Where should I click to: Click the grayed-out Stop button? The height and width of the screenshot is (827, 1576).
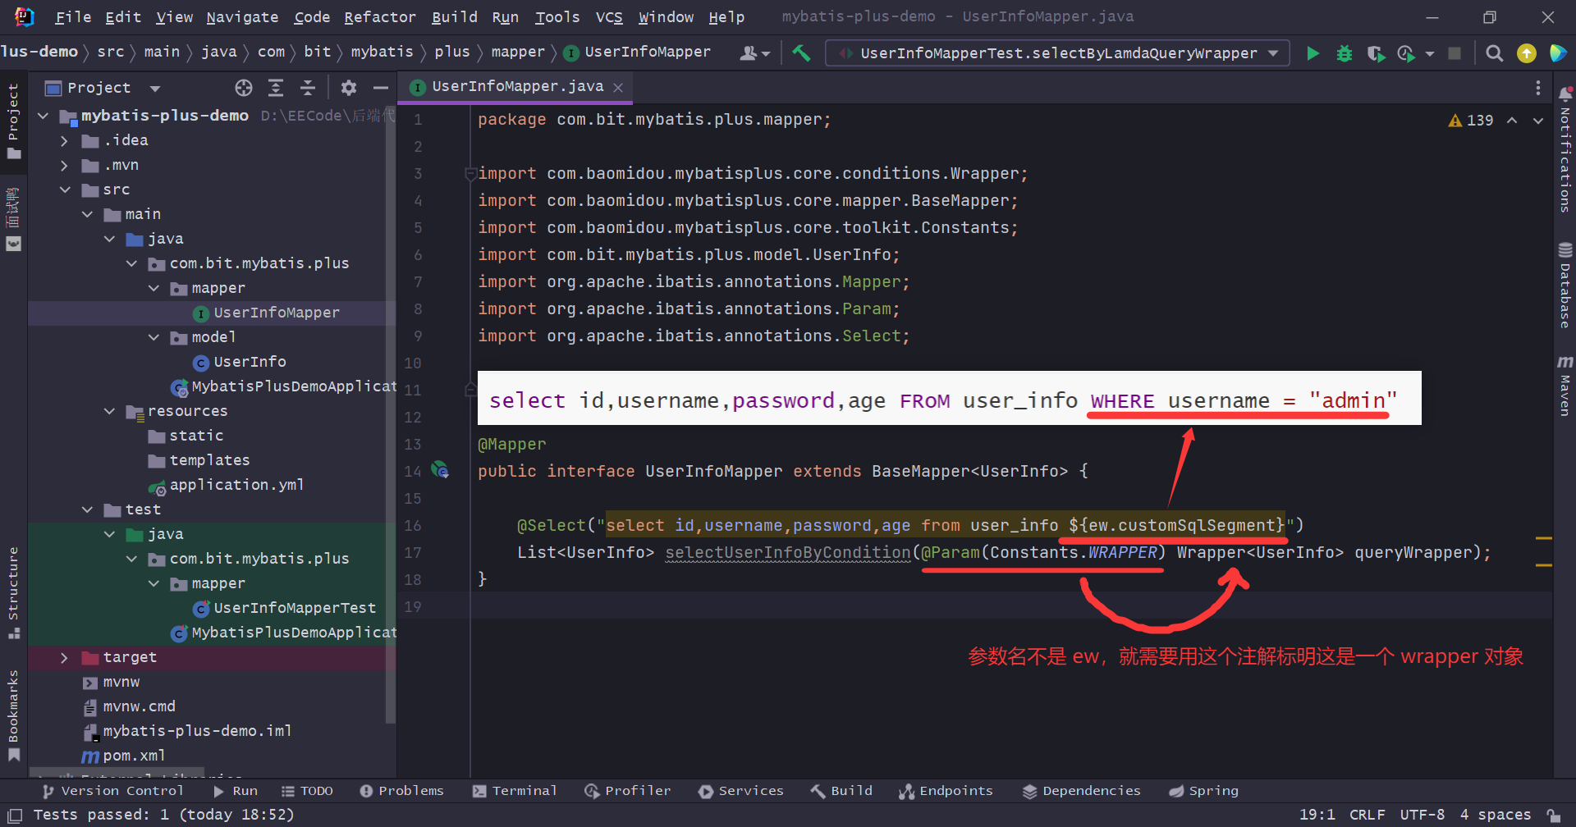(x=1455, y=53)
